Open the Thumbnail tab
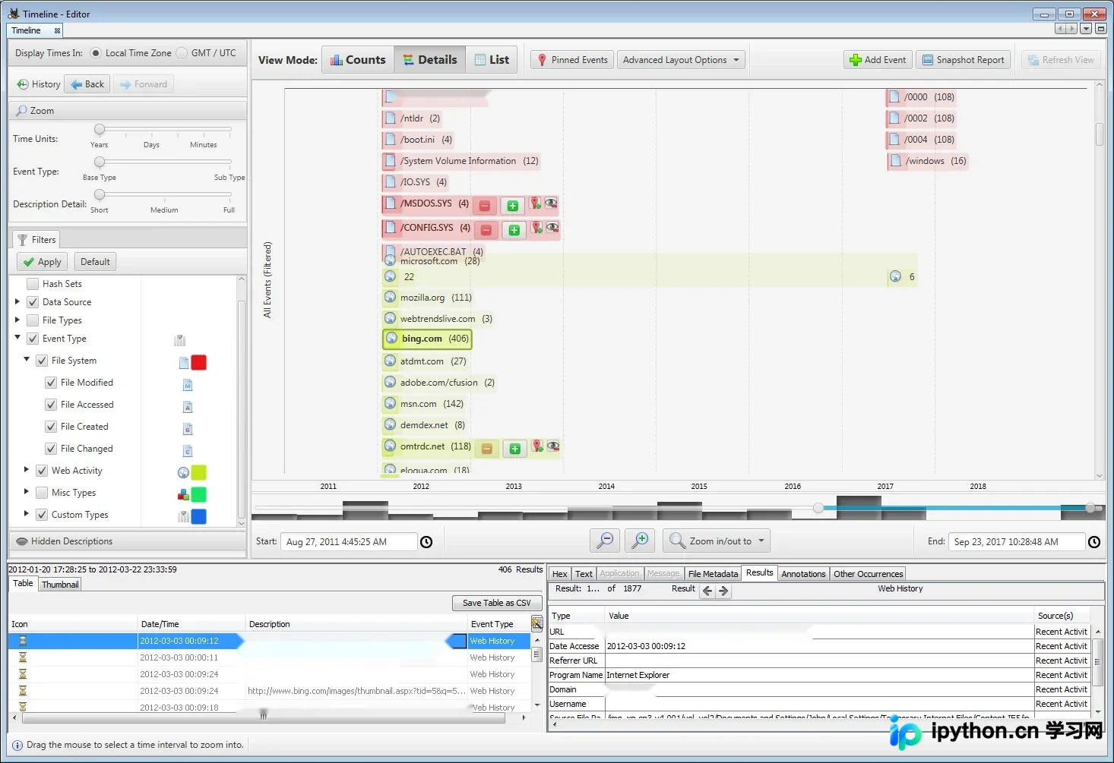 click(60, 585)
